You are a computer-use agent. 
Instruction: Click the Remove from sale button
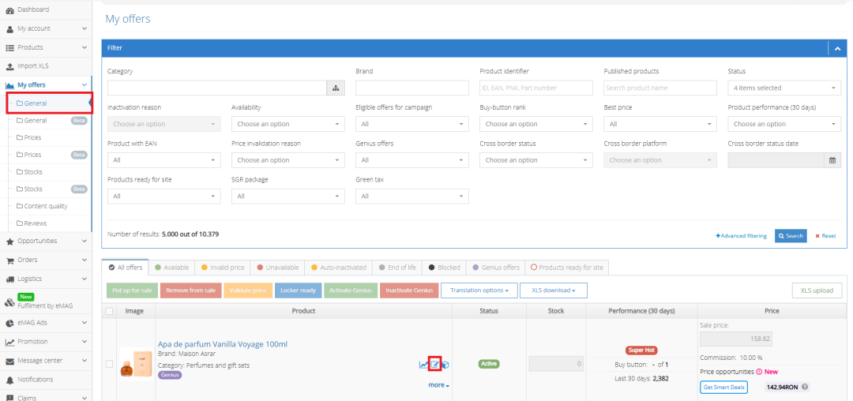[x=190, y=290]
